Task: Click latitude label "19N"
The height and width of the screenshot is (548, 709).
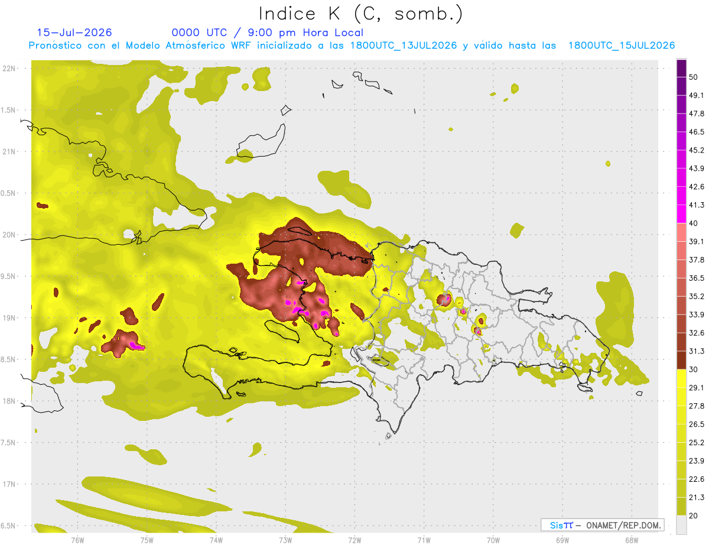Action: click(x=9, y=317)
